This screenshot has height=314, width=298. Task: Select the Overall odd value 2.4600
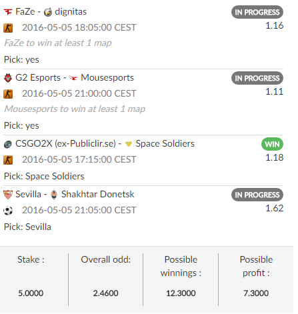coord(106,293)
